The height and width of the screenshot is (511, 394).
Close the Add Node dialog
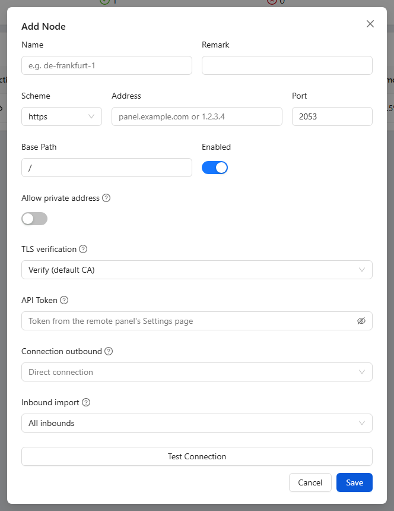click(x=370, y=24)
